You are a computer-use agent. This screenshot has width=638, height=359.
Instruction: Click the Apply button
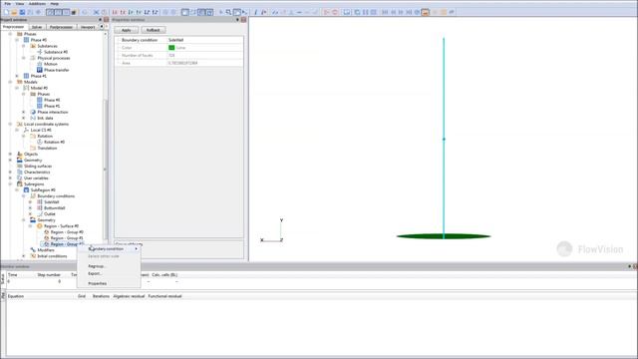click(127, 30)
